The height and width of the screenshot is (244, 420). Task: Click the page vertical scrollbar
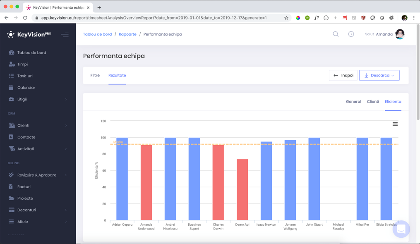(x=418, y=72)
